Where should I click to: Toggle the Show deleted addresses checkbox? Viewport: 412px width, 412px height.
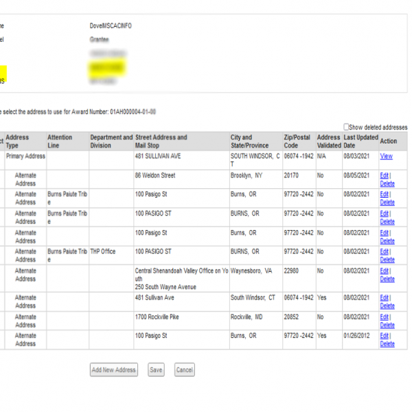347,127
